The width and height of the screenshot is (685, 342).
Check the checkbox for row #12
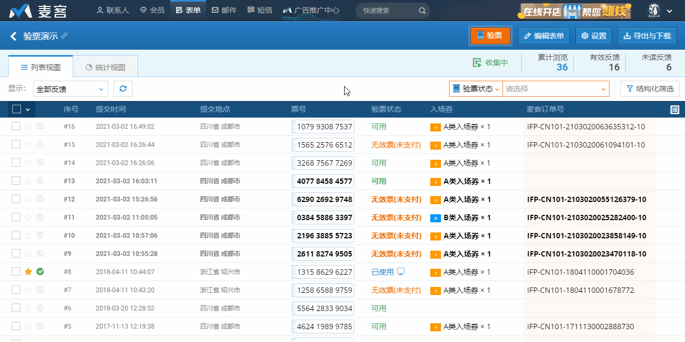[x=16, y=199]
